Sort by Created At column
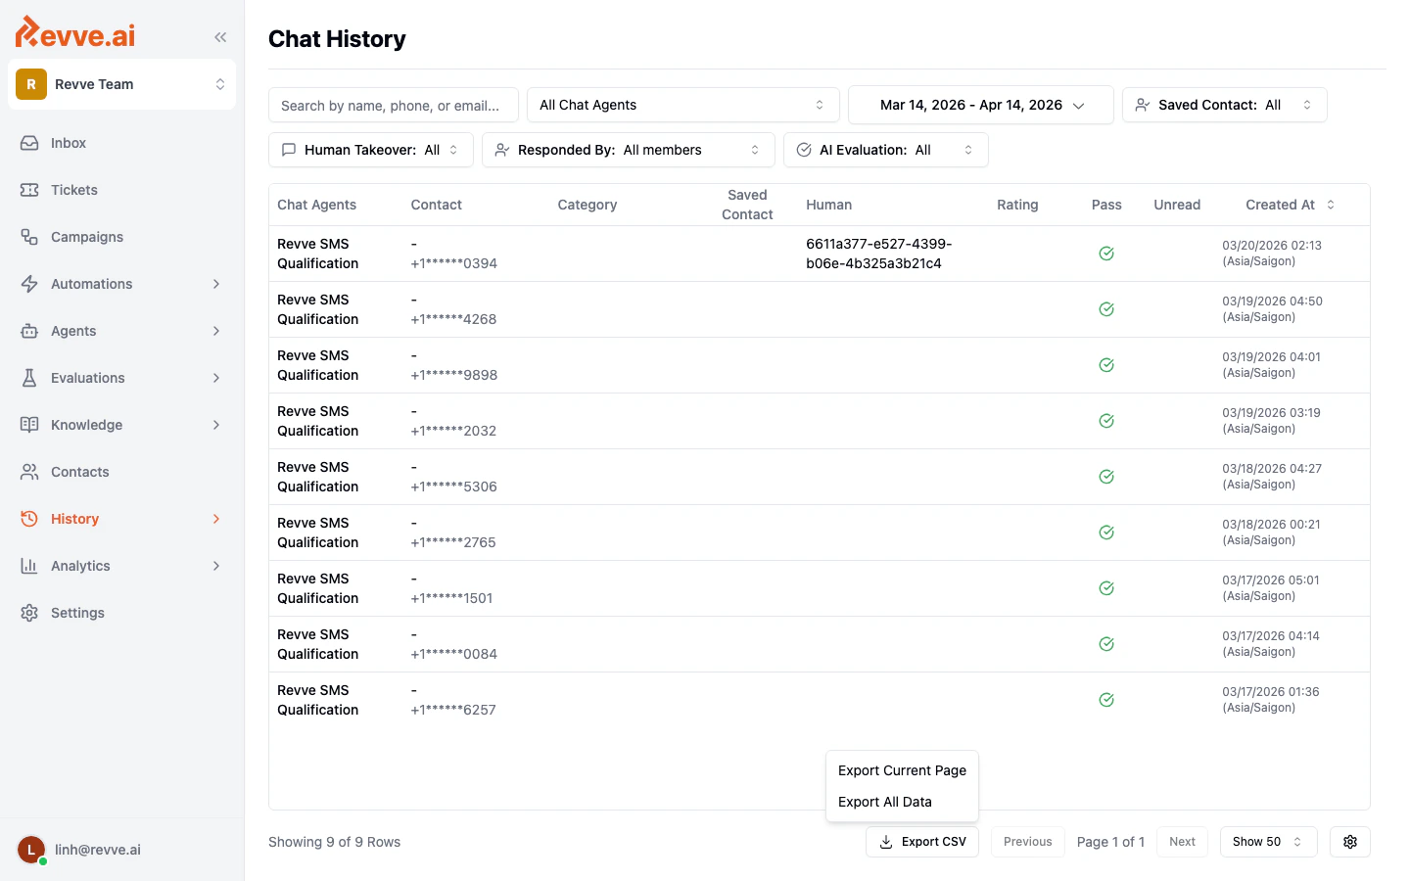The height and width of the screenshot is (881, 1410). tap(1290, 205)
